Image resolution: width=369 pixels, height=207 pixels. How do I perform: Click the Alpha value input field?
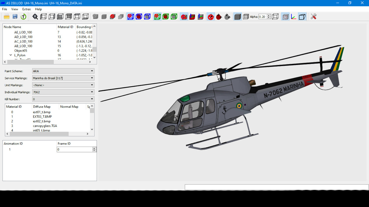coord(263,17)
